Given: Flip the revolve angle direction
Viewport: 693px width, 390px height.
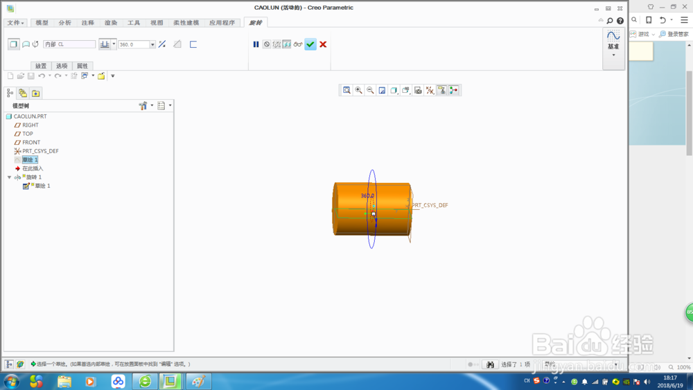Looking at the screenshot, I should tap(162, 44).
